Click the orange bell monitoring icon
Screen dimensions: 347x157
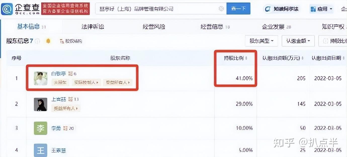click(48, 41)
